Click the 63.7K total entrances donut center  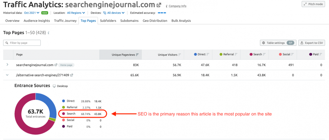[36, 113]
